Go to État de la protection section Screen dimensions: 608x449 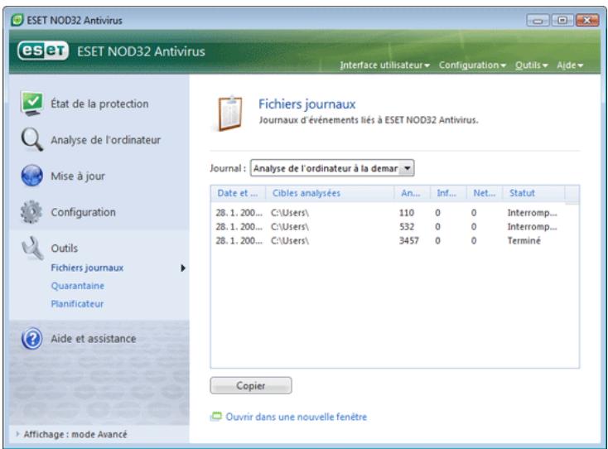pos(99,104)
